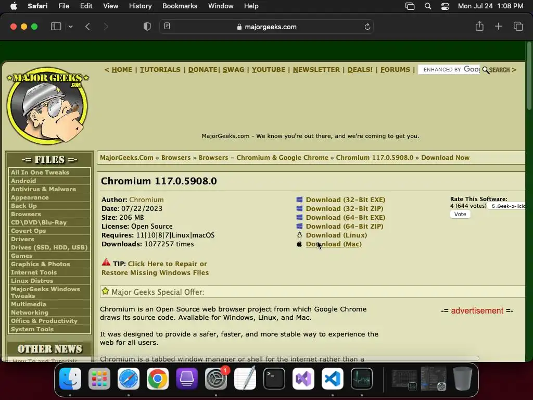
Task: Open the TUTORIALS navigation link
Action: click(160, 69)
